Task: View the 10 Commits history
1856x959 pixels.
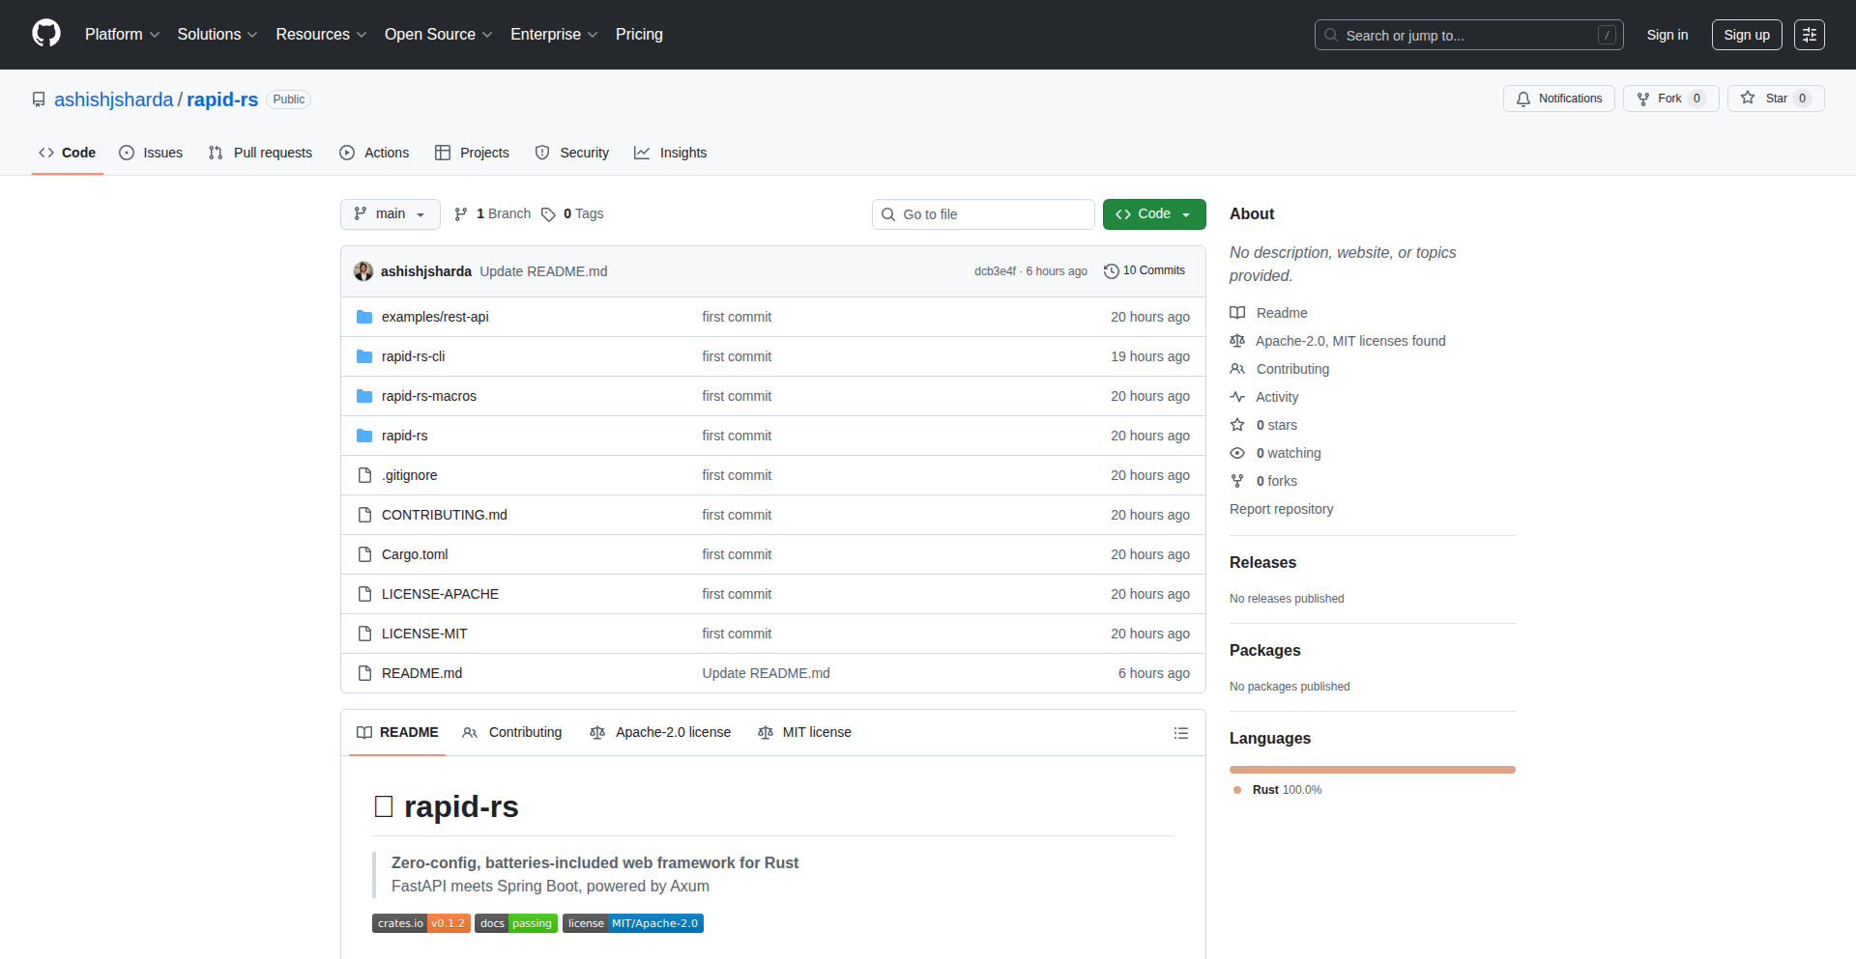Action: click(x=1145, y=271)
